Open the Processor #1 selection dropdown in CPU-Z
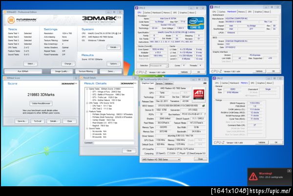 point(159,66)
